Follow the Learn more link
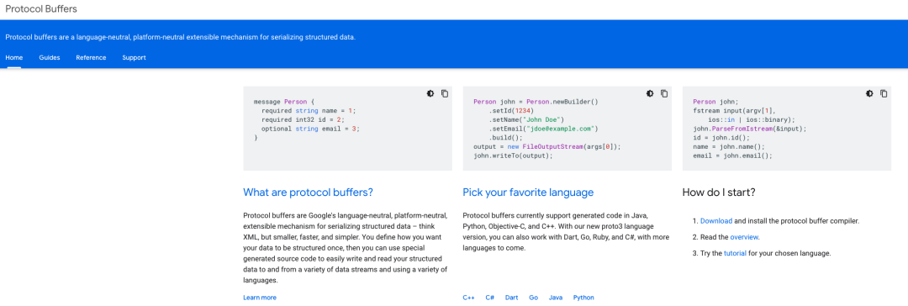The height and width of the screenshot is (306, 908). point(260,298)
